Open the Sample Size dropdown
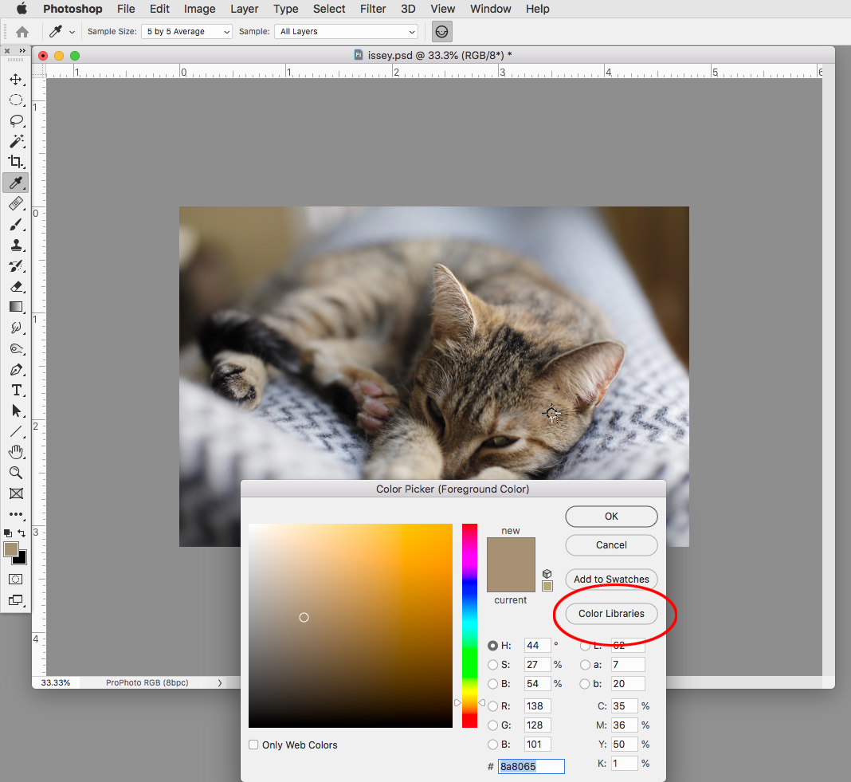Viewport: 851px width, 782px height. (186, 31)
